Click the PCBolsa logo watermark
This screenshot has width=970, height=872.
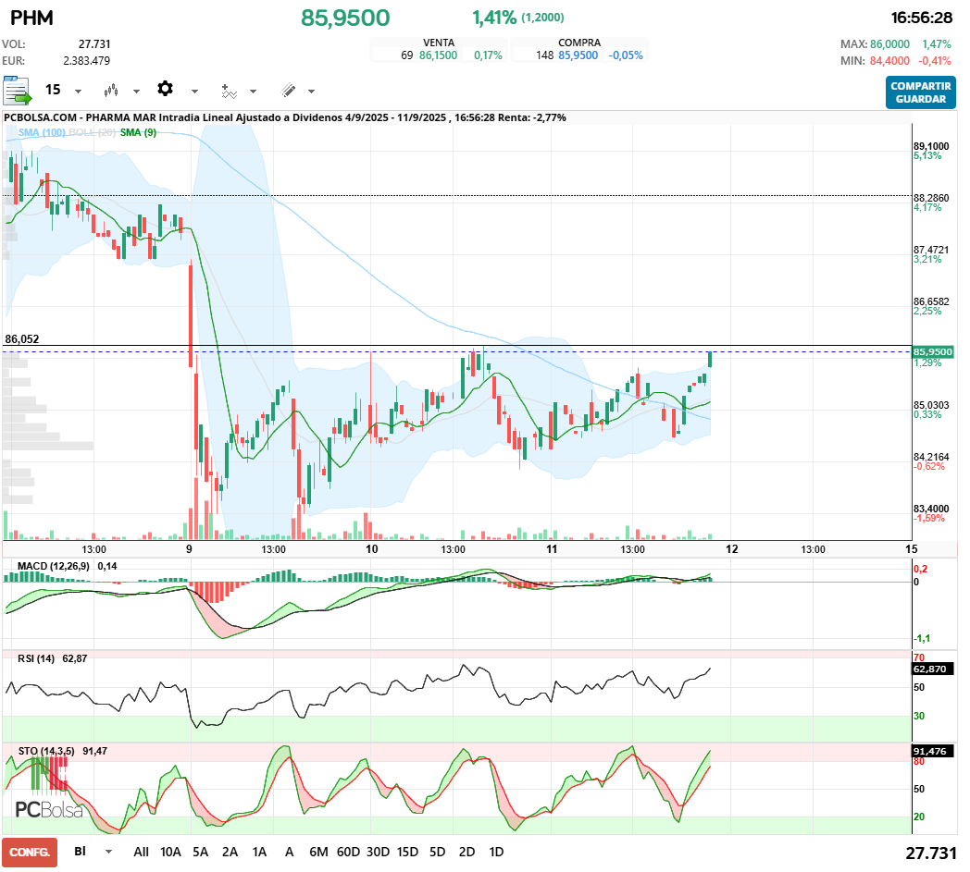point(49,809)
